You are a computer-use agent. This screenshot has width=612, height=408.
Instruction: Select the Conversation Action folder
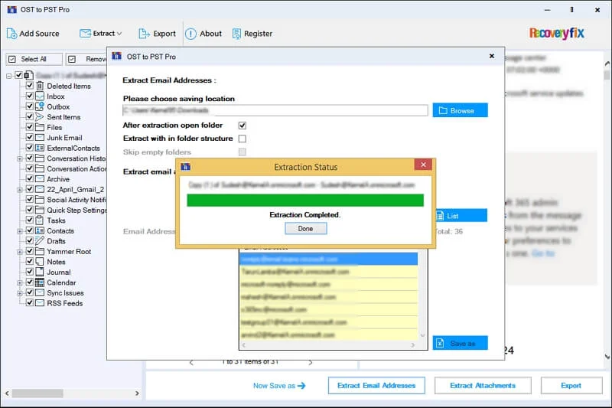(x=76, y=168)
